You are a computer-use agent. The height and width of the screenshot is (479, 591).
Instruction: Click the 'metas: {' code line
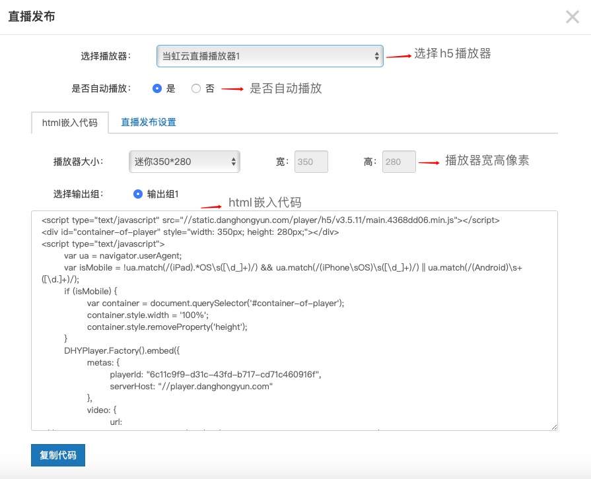point(103,363)
